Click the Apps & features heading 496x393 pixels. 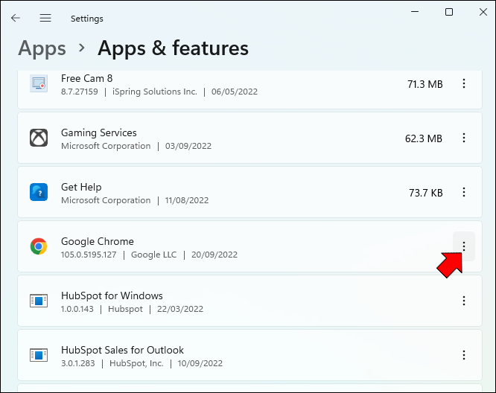pyautogui.click(x=173, y=49)
